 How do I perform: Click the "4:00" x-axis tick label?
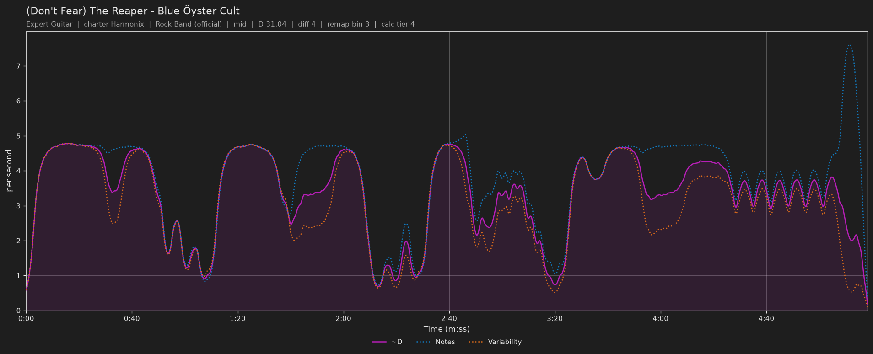[660, 318]
